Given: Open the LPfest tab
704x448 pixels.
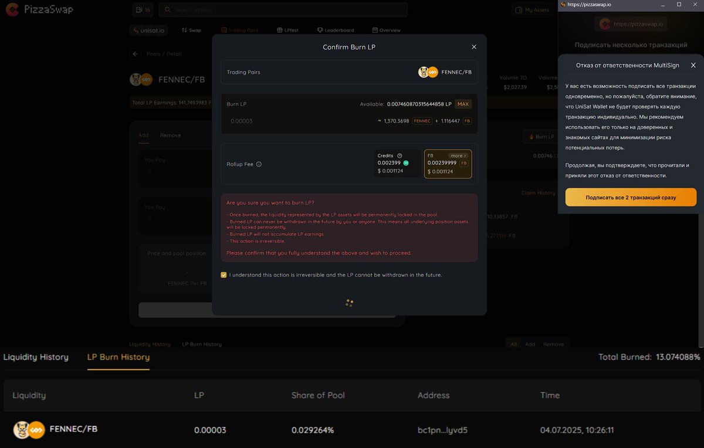Looking at the screenshot, I should point(287,30).
